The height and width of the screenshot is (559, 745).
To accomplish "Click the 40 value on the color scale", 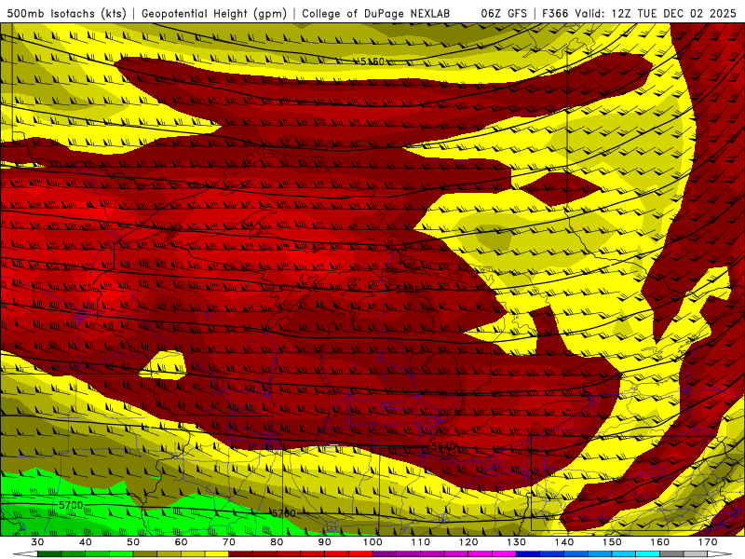I will (86, 542).
